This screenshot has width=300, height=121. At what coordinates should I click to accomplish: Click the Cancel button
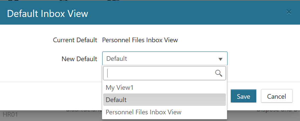click(277, 96)
